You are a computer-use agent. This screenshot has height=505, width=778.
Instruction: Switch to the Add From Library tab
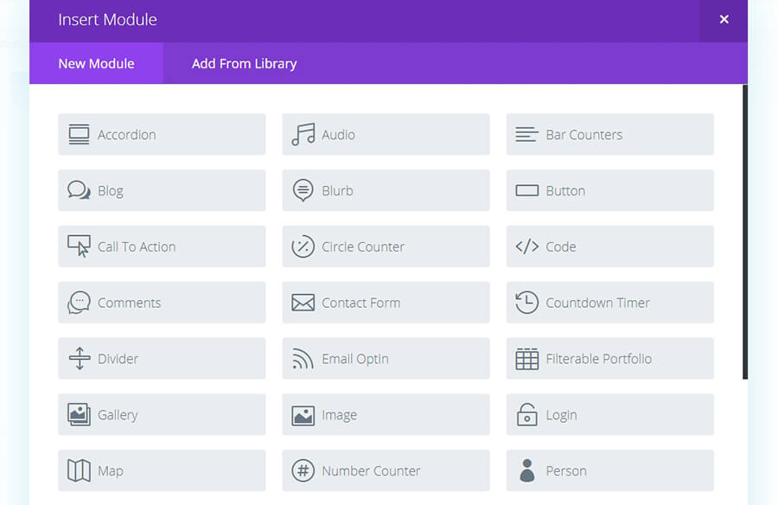point(245,63)
